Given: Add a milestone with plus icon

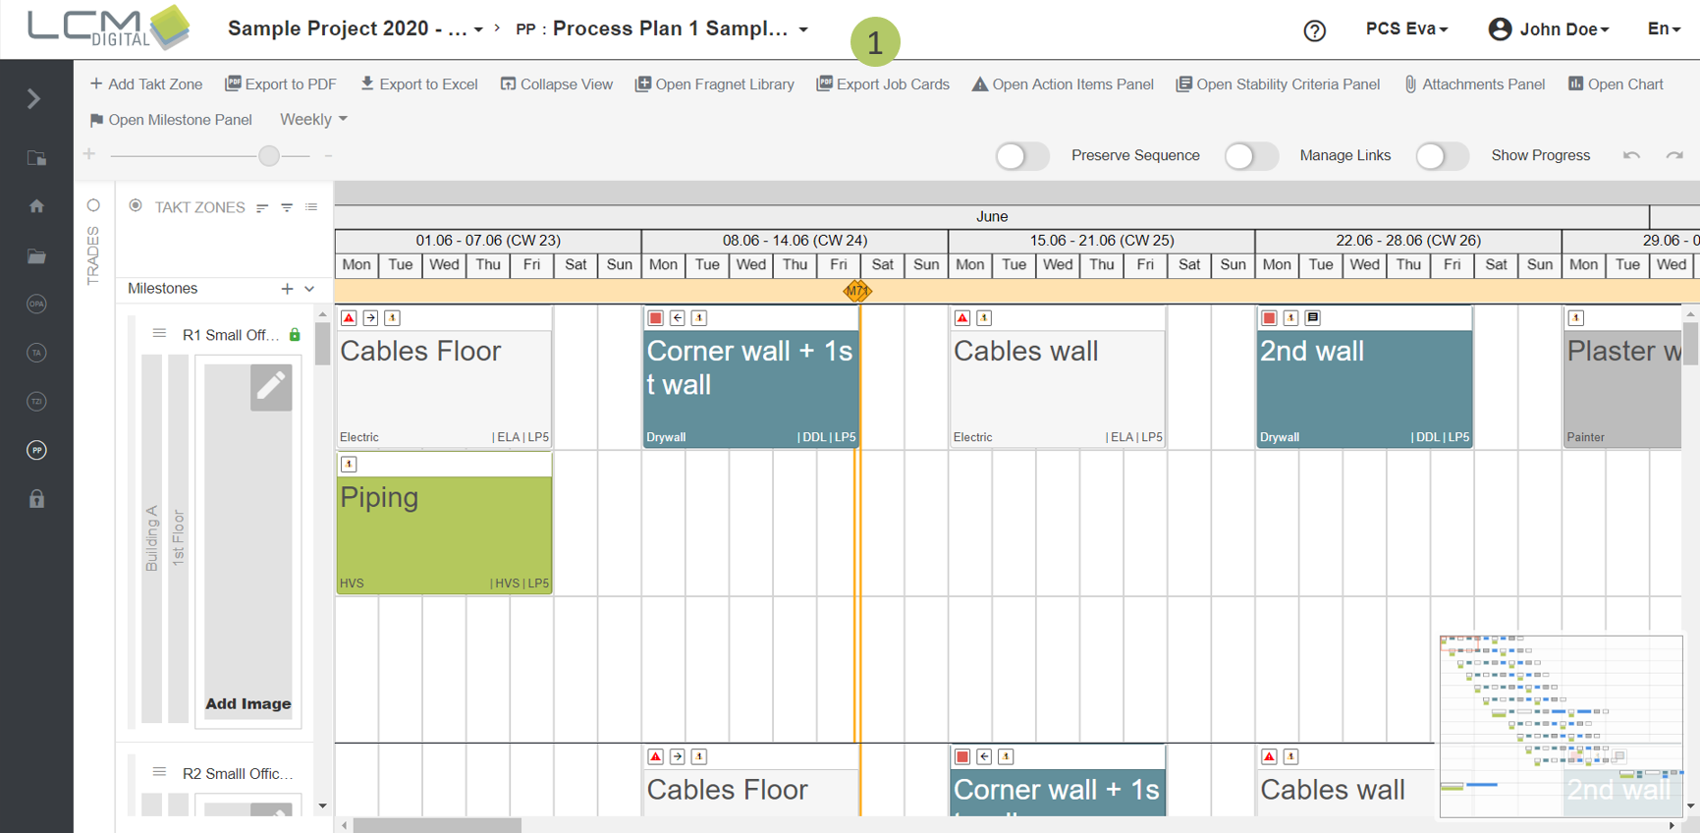Looking at the screenshot, I should 287,289.
